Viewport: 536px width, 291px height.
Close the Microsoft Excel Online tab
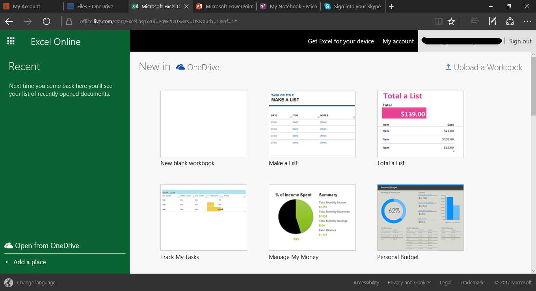pyautogui.click(x=186, y=6)
